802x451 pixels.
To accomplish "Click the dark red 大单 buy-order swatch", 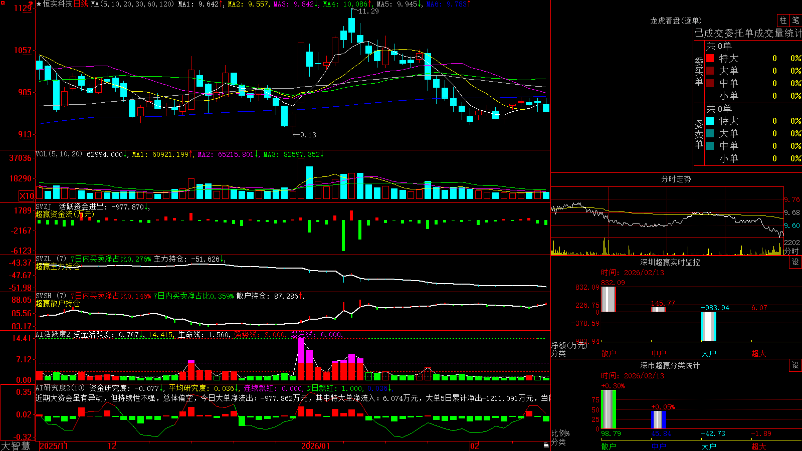I will (x=710, y=71).
